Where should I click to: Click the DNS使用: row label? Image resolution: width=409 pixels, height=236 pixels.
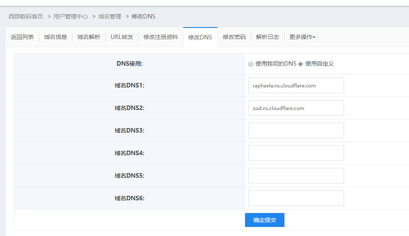129,64
